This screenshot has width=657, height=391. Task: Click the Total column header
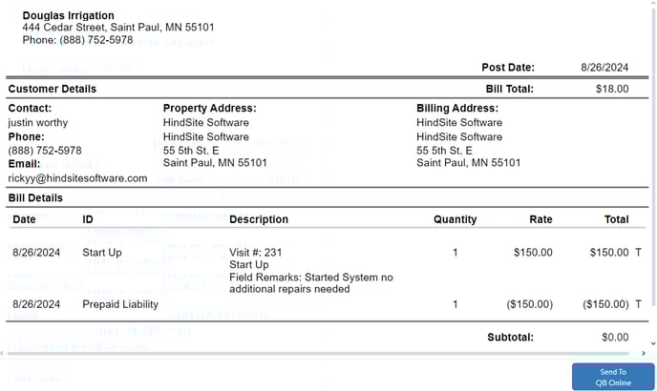click(616, 219)
